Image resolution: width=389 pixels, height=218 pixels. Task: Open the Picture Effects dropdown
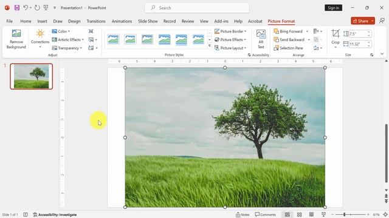[230, 39]
